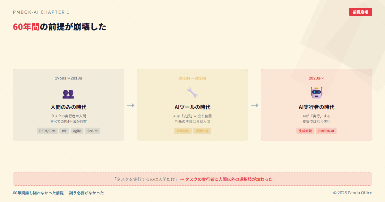This screenshot has width=385, height=202.
Task: Click the 生成知能 tag
Action: pyautogui.click(x=305, y=131)
